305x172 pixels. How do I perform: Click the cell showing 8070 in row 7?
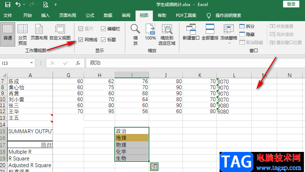[234, 81]
